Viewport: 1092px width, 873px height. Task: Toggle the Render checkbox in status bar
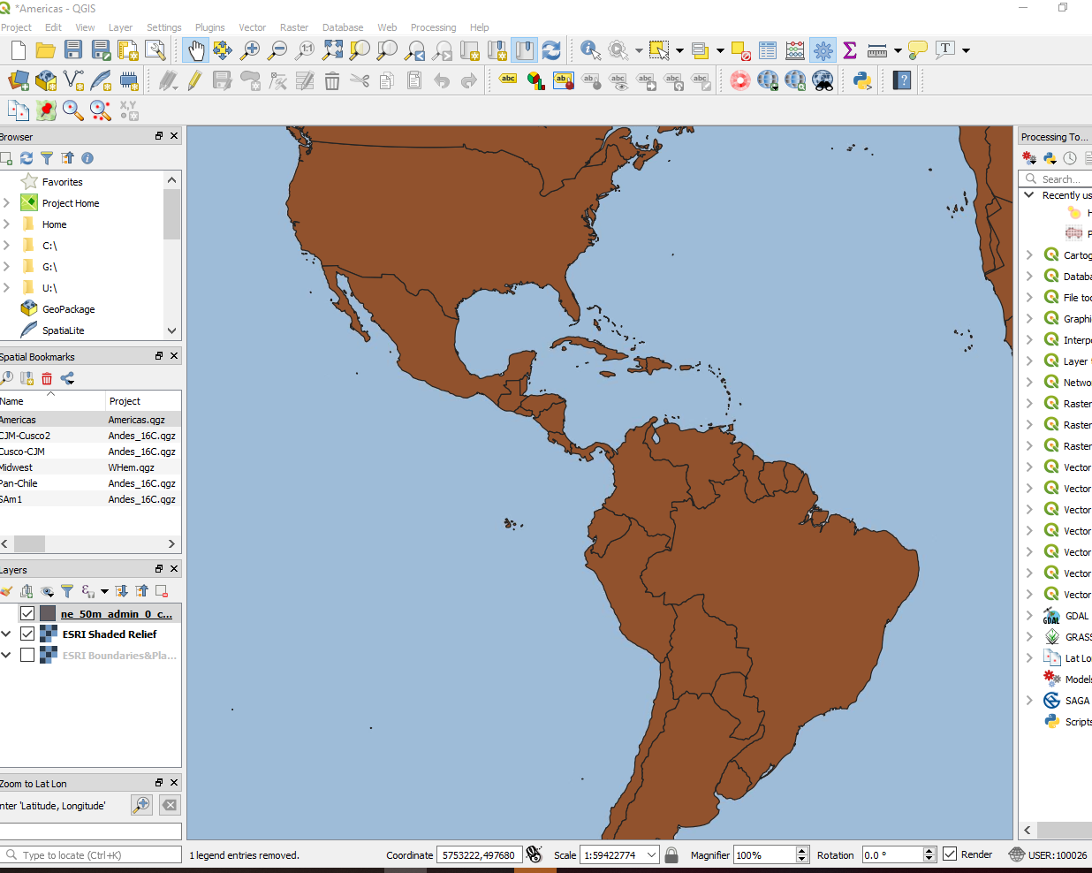click(950, 854)
